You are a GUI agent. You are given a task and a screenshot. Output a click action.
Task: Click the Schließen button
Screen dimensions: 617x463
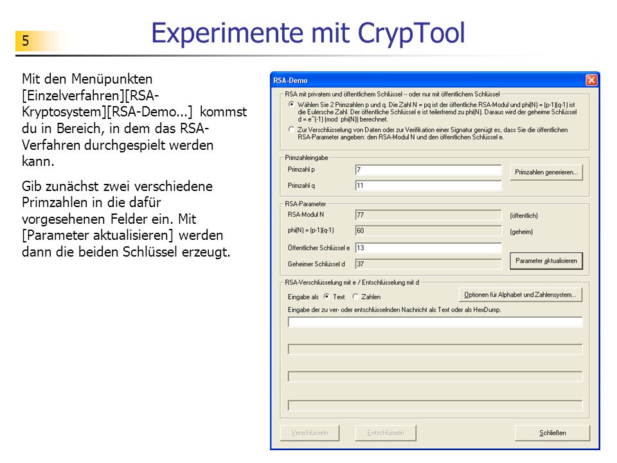point(553,433)
